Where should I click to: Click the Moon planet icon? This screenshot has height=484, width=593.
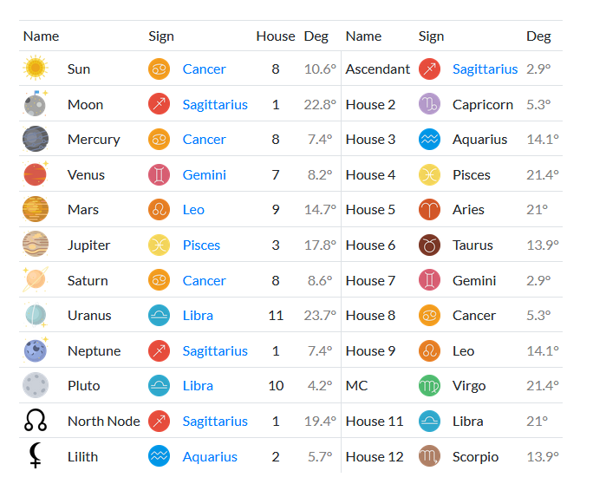[x=36, y=104]
